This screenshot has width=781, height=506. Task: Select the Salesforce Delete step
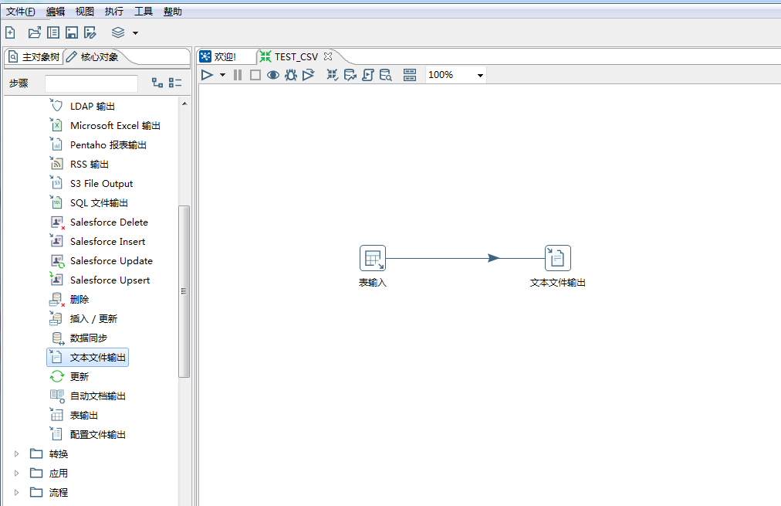99,222
